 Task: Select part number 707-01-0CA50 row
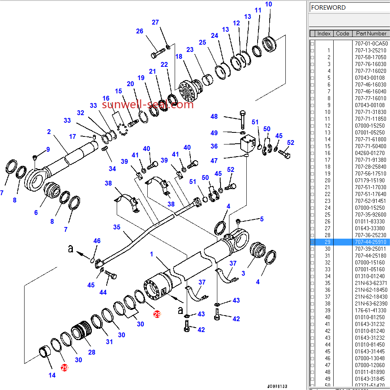click(371, 43)
